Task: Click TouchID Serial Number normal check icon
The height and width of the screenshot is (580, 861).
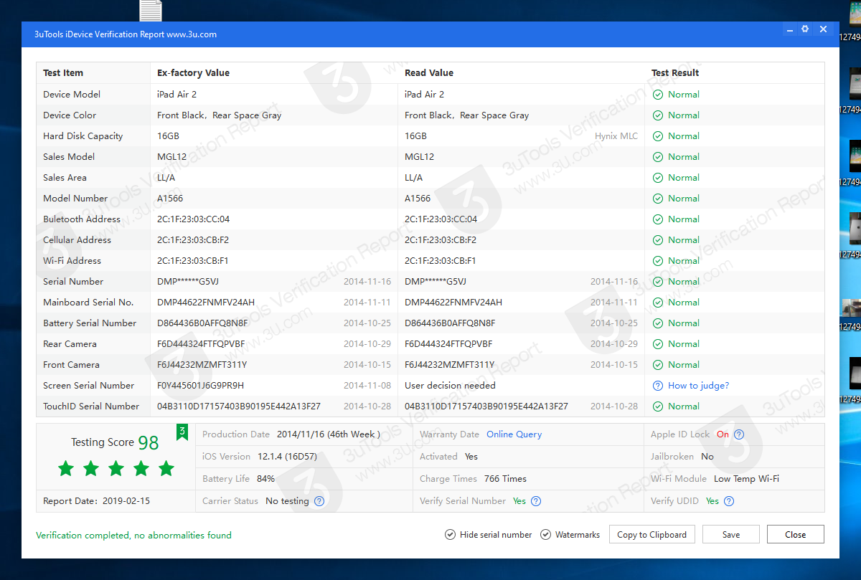Action: 658,407
